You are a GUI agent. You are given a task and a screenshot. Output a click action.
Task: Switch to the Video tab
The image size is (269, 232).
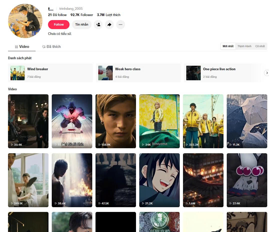22,47
